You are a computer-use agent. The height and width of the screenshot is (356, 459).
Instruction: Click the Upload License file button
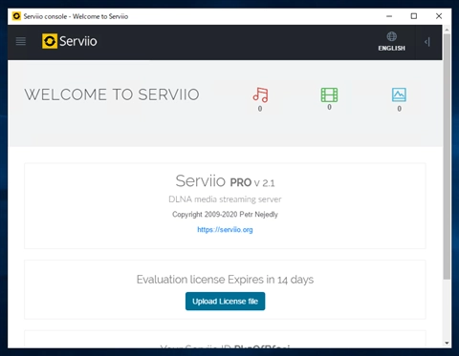[x=225, y=301]
